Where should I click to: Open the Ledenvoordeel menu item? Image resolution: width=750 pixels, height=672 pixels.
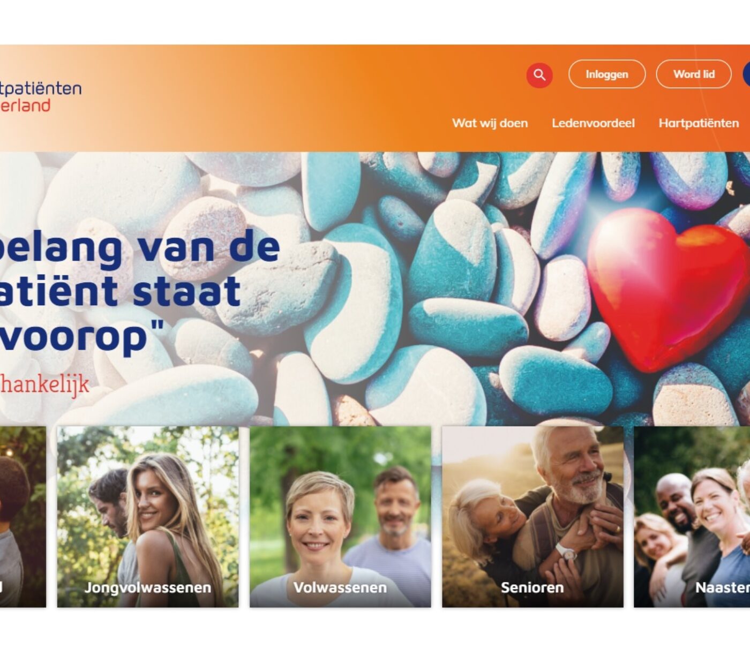[593, 123]
